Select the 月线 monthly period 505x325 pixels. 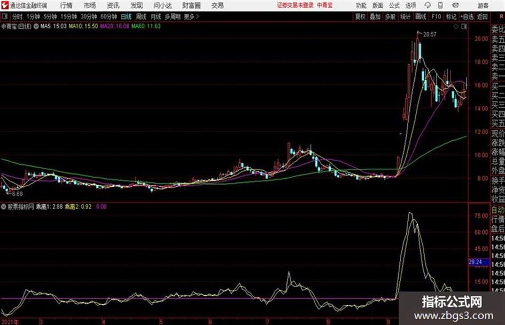[x=156, y=17]
